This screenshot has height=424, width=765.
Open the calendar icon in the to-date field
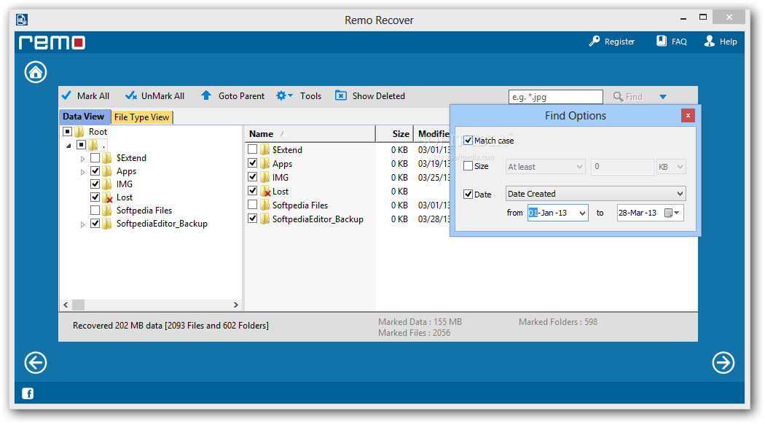(668, 213)
